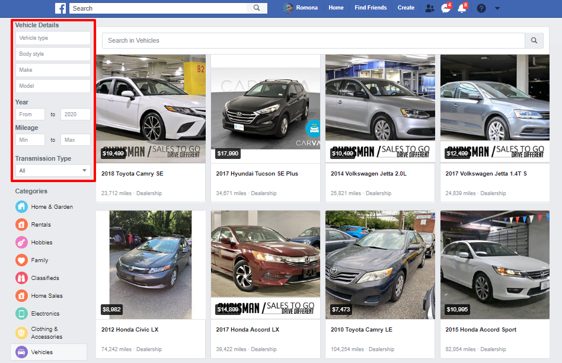This screenshot has height=363, width=562.
Task: Open the Rentals category link
Action: point(41,225)
